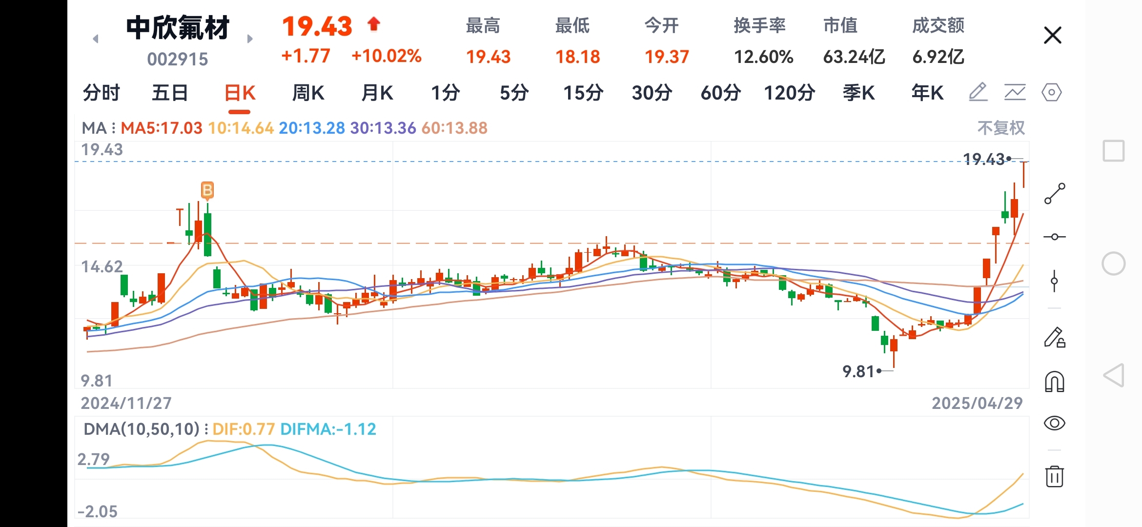Switch to 季K quarterly tab
This screenshot has width=1142, height=527.
pos(858,92)
